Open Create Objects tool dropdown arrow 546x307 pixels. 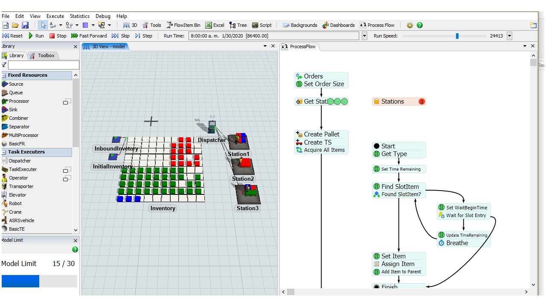tap(93, 25)
